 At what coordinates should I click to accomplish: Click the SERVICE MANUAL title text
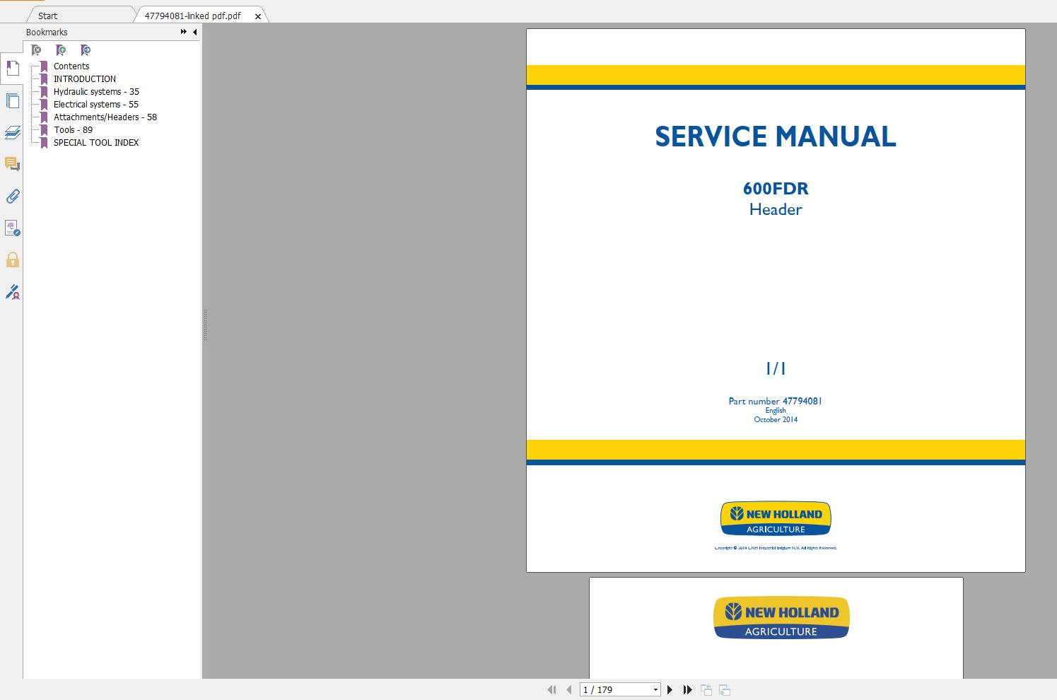click(x=776, y=136)
